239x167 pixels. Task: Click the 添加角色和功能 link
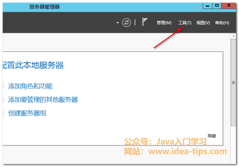[x=30, y=86]
